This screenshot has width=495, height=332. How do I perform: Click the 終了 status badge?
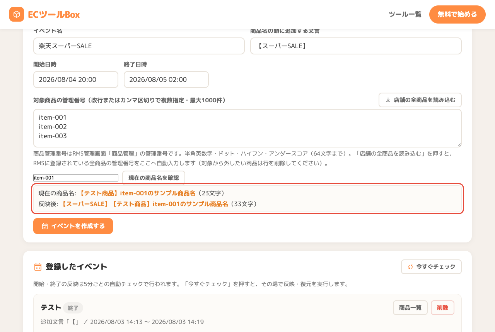tap(73, 308)
